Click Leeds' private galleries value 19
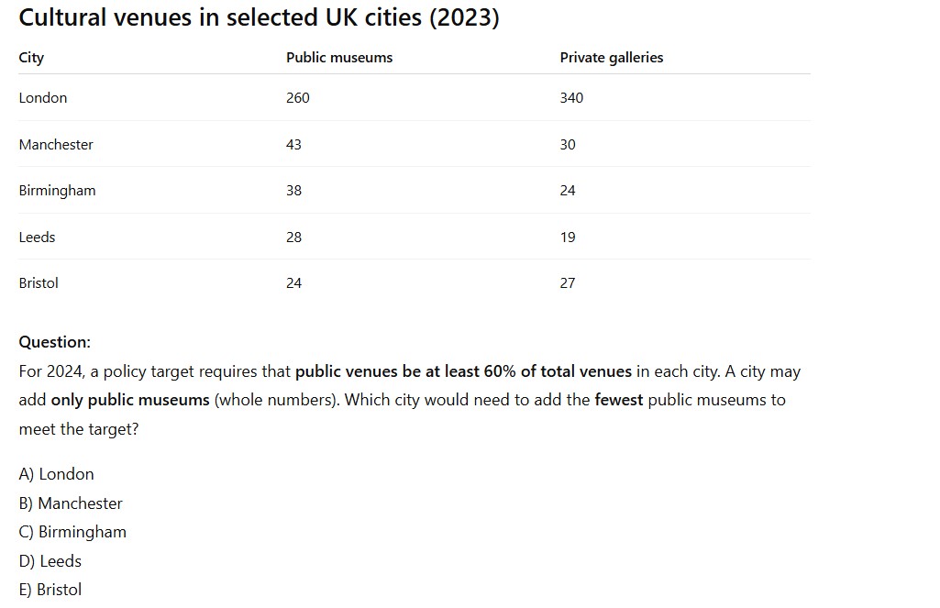Viewport: 940px width, 608px height. pos(568,238)
